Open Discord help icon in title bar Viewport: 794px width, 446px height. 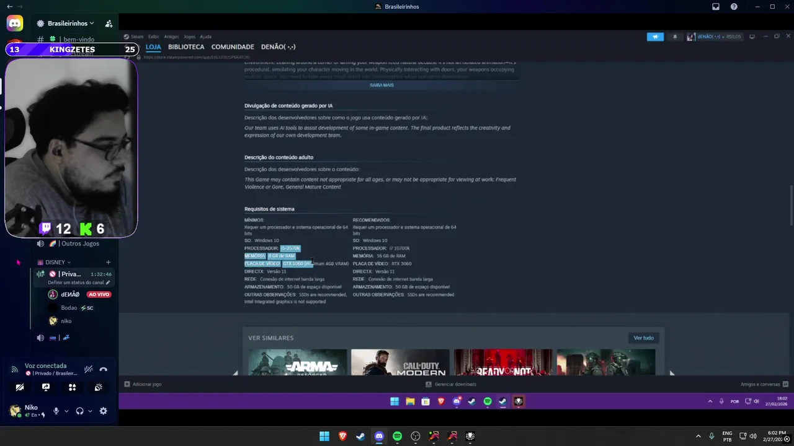[734, 7]
